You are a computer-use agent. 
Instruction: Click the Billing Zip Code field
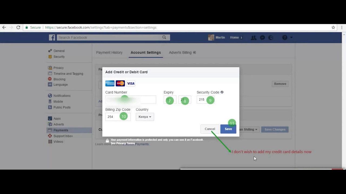coord(118,117)
